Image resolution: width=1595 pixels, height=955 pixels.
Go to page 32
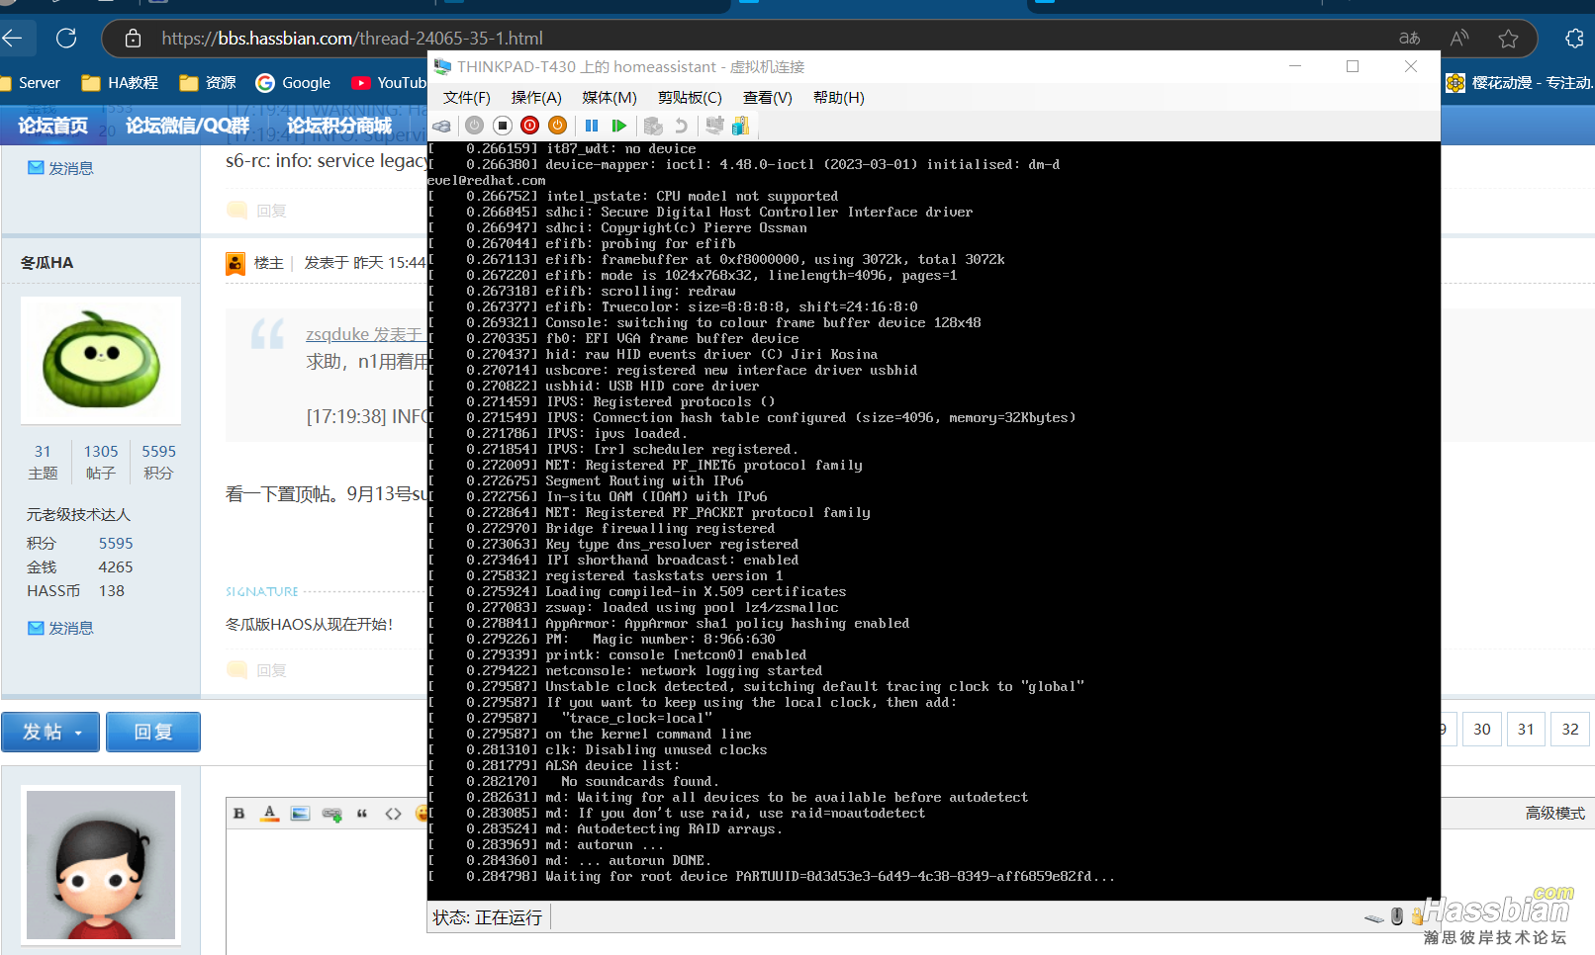tap(1570, 730)
